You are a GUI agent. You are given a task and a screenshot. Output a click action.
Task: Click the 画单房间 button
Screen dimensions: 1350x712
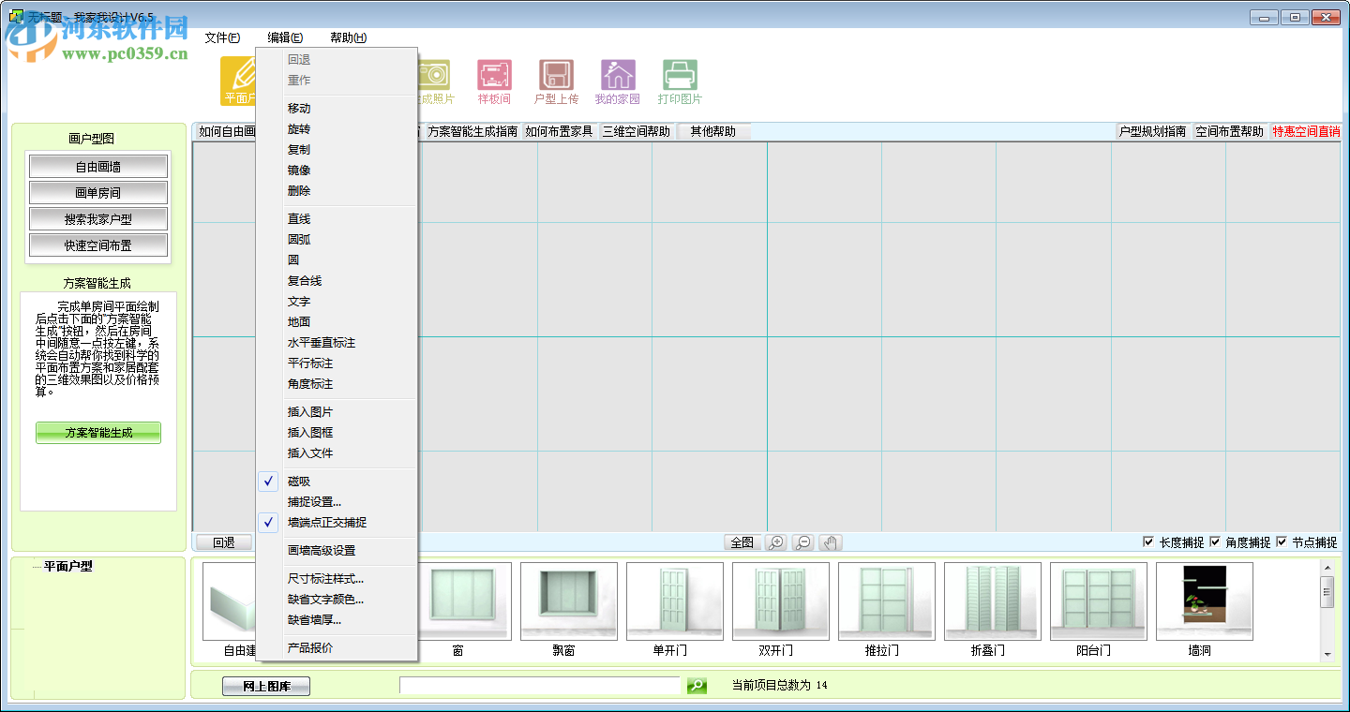click(98, 193)
